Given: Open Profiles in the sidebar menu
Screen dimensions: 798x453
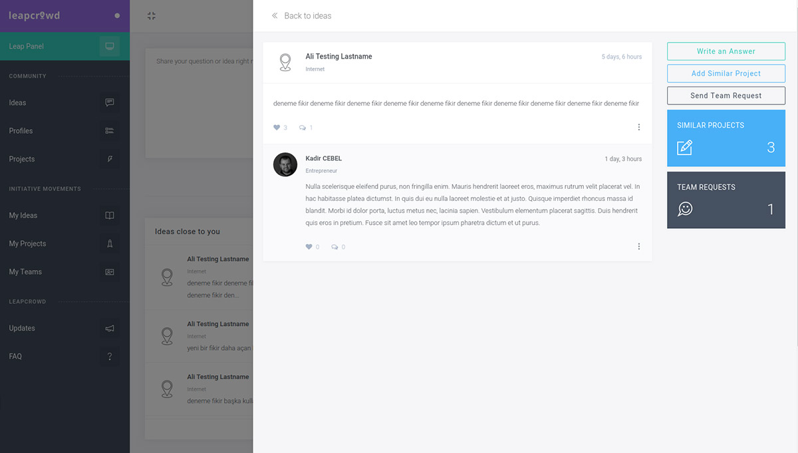Looking at the screenshot, I should click(x=65, y=131).
